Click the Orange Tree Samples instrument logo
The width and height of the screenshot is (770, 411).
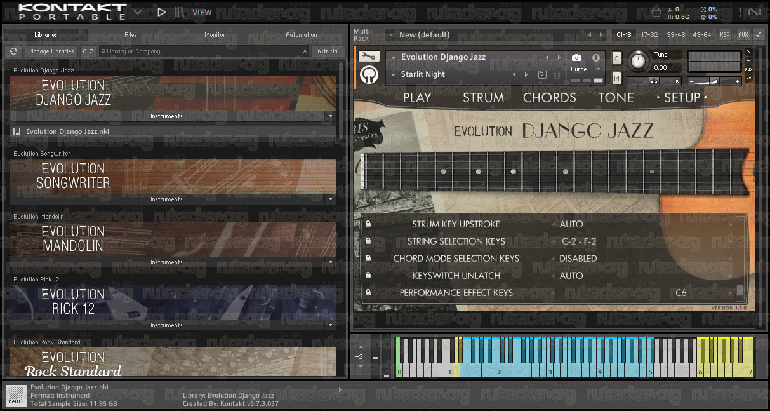(368, 75)
